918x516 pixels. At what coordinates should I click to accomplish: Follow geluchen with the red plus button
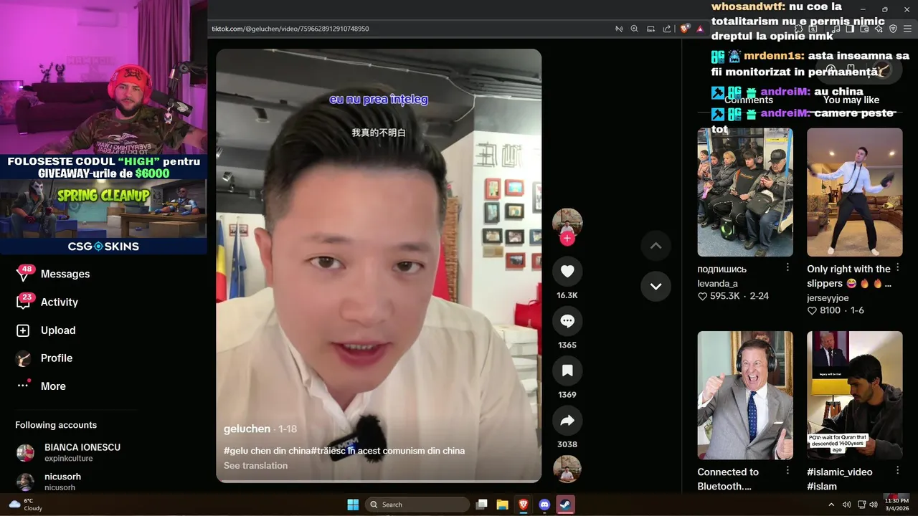coord(567,239)
